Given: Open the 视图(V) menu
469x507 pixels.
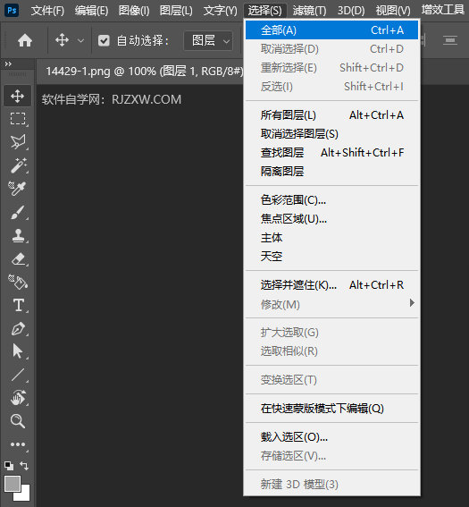Looking at the screenshot, I should point(393,11).
